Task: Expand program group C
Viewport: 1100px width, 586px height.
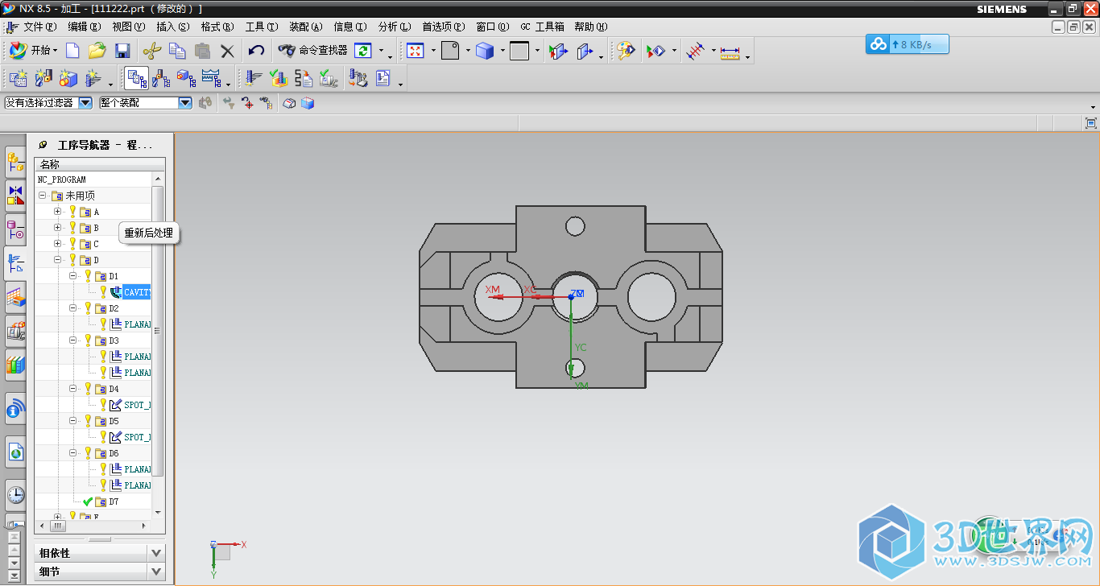Action: (57, 244)
